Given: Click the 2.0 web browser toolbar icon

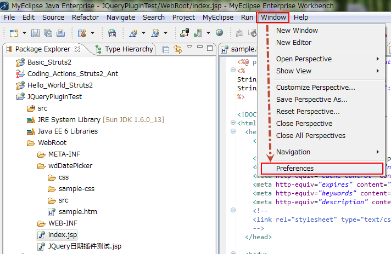Looking at the screenshot, I should [x=112, y=33].
